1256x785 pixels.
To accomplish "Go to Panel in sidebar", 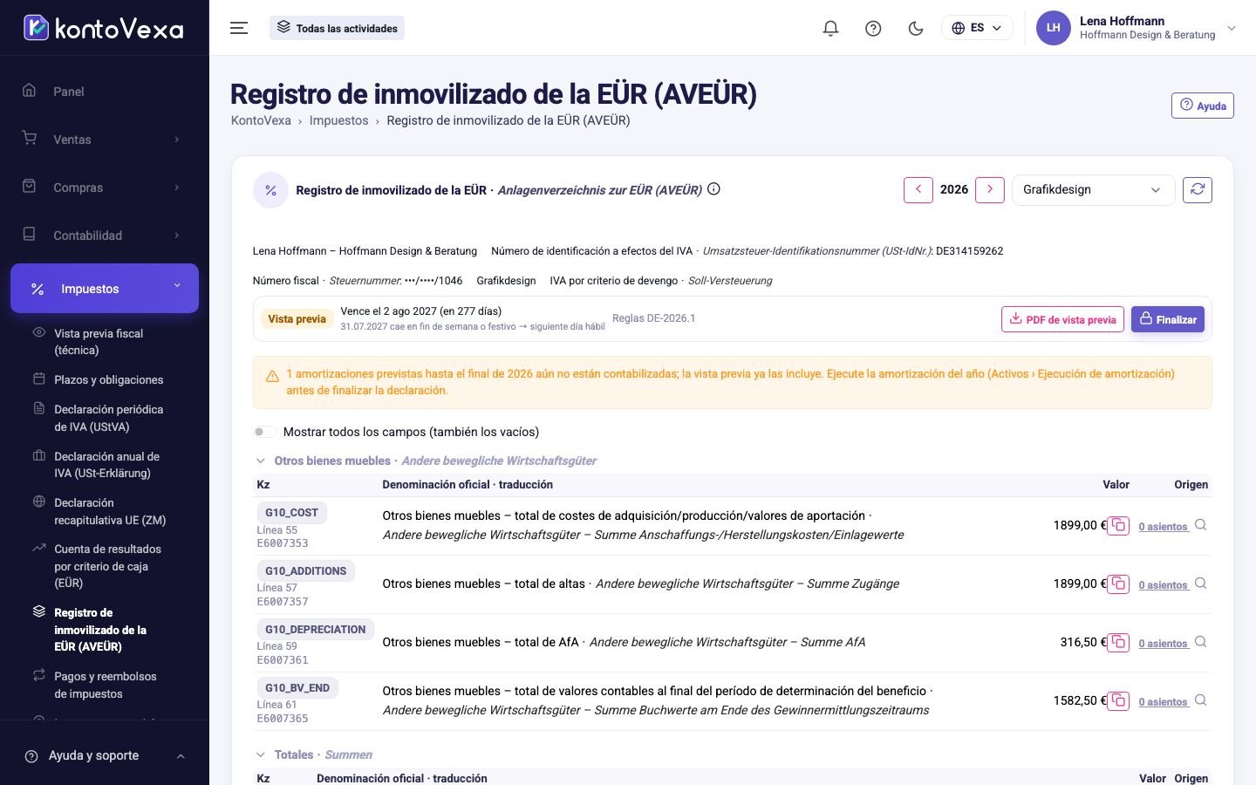I will 105,92.
